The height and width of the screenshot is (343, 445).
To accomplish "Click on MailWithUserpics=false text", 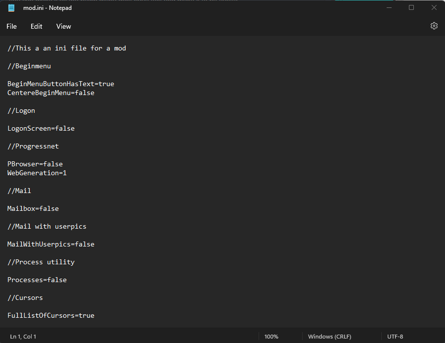I will click(50, 245).
